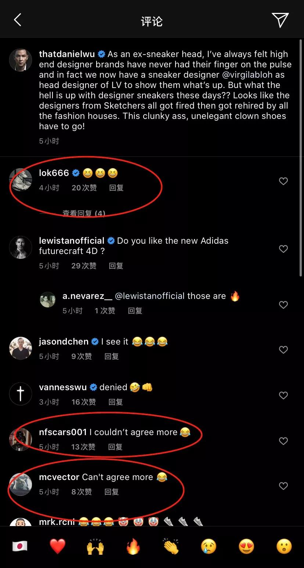The width and height of the screenshot is (304, 568).
Task: Tap the back arrow icon
Action: [x=17, y=20]
